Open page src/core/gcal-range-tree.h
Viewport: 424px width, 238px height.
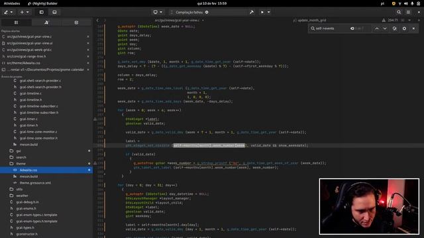pos(26,56)
